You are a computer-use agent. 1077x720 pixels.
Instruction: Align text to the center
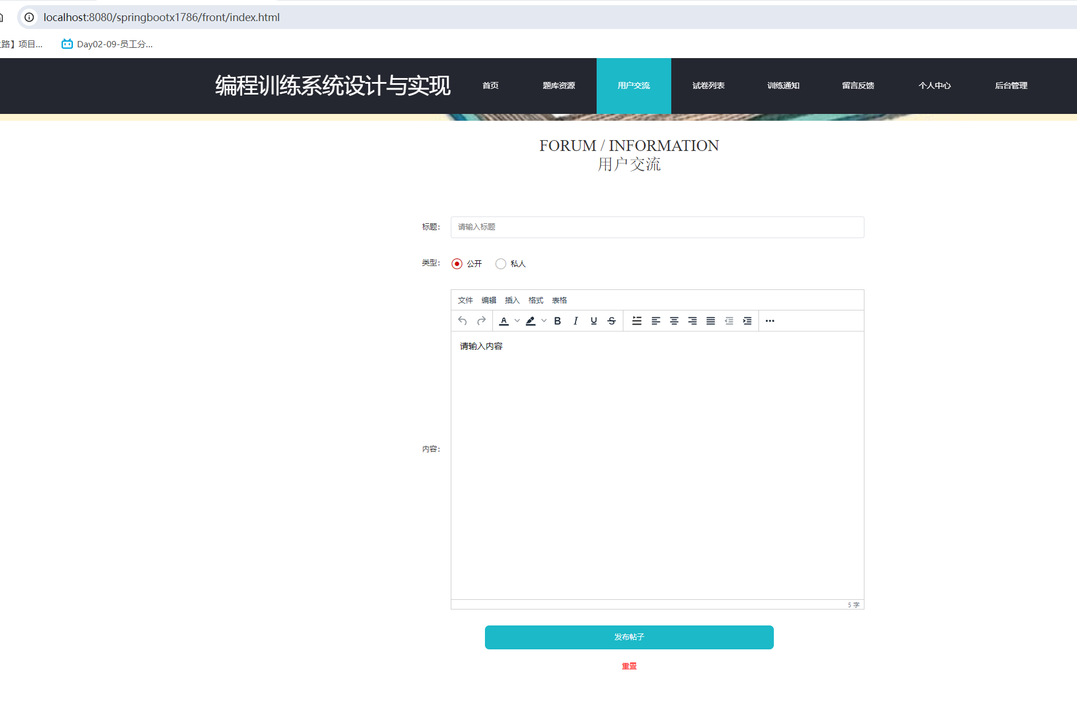[x=674, y=321]
